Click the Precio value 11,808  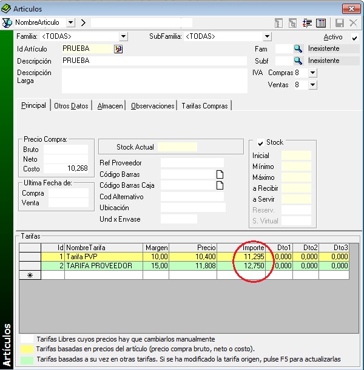pyautogui.click(x=193, y=266)
